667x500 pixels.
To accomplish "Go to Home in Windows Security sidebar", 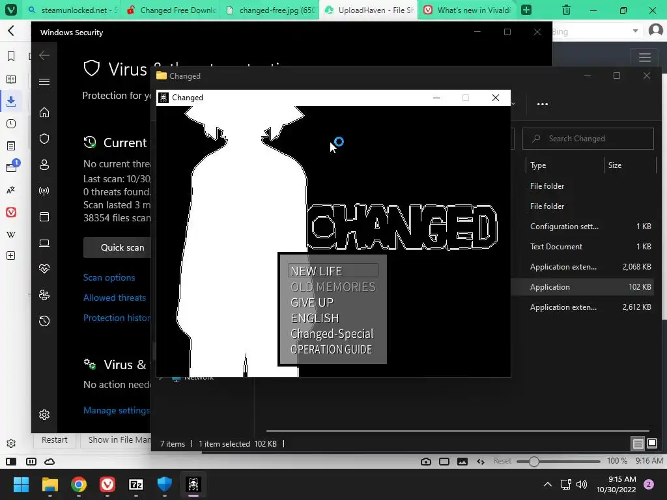I will click(44, 112).
